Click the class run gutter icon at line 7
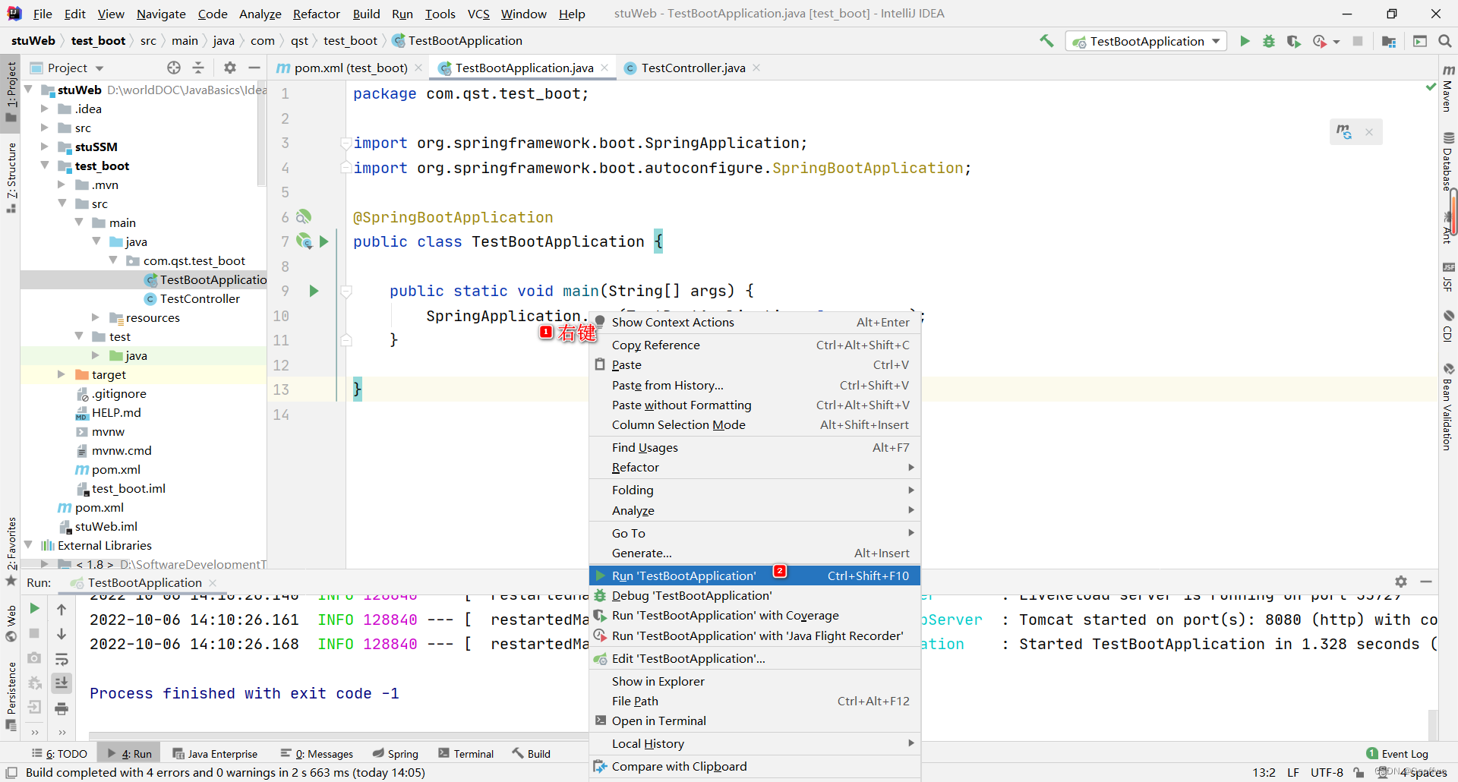 coord(324,241)
